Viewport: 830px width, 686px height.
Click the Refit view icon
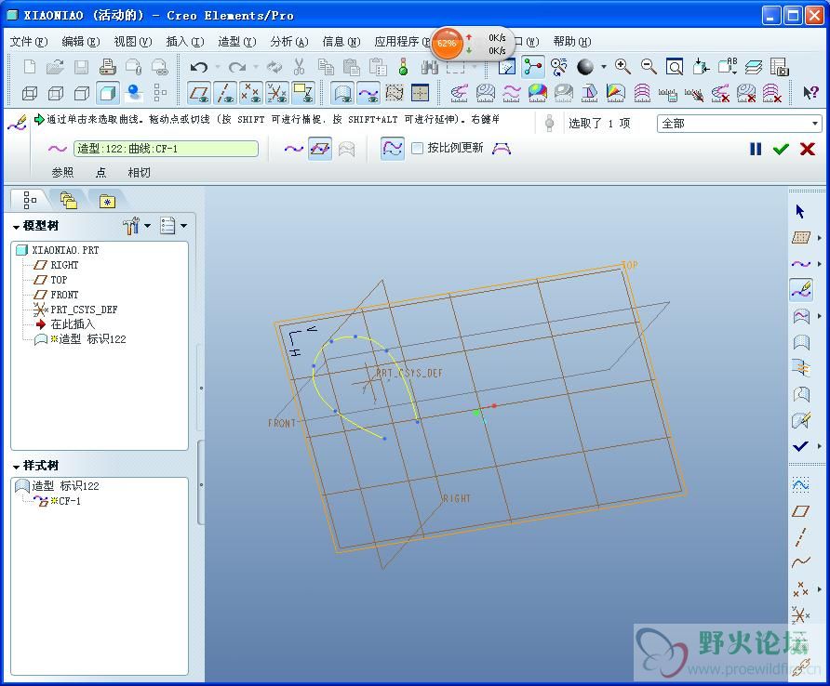pyautogui.click(x=675, y=67)
